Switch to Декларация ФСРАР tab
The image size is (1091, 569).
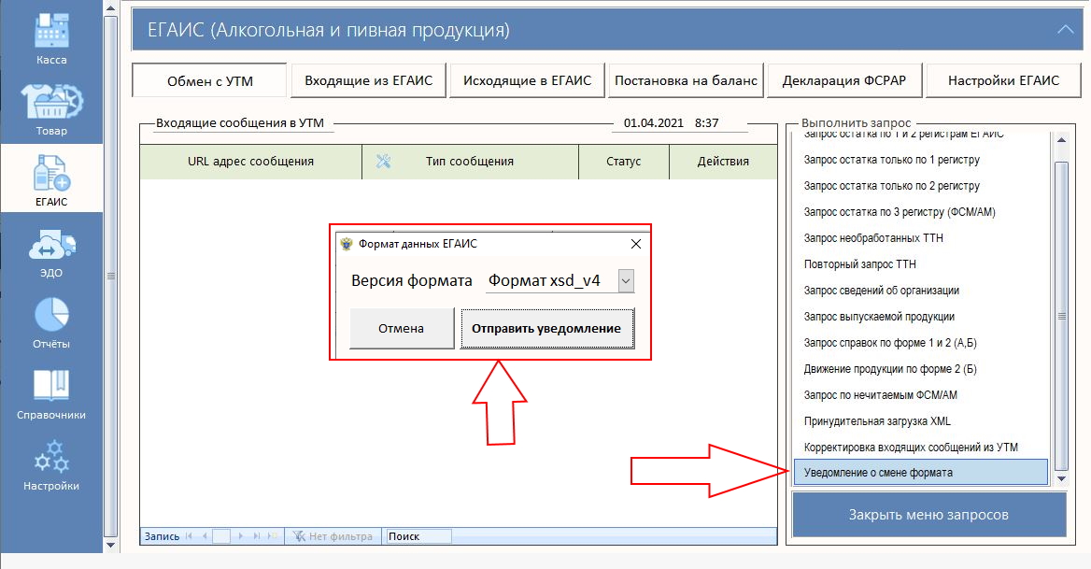click(x=843, y=80)
